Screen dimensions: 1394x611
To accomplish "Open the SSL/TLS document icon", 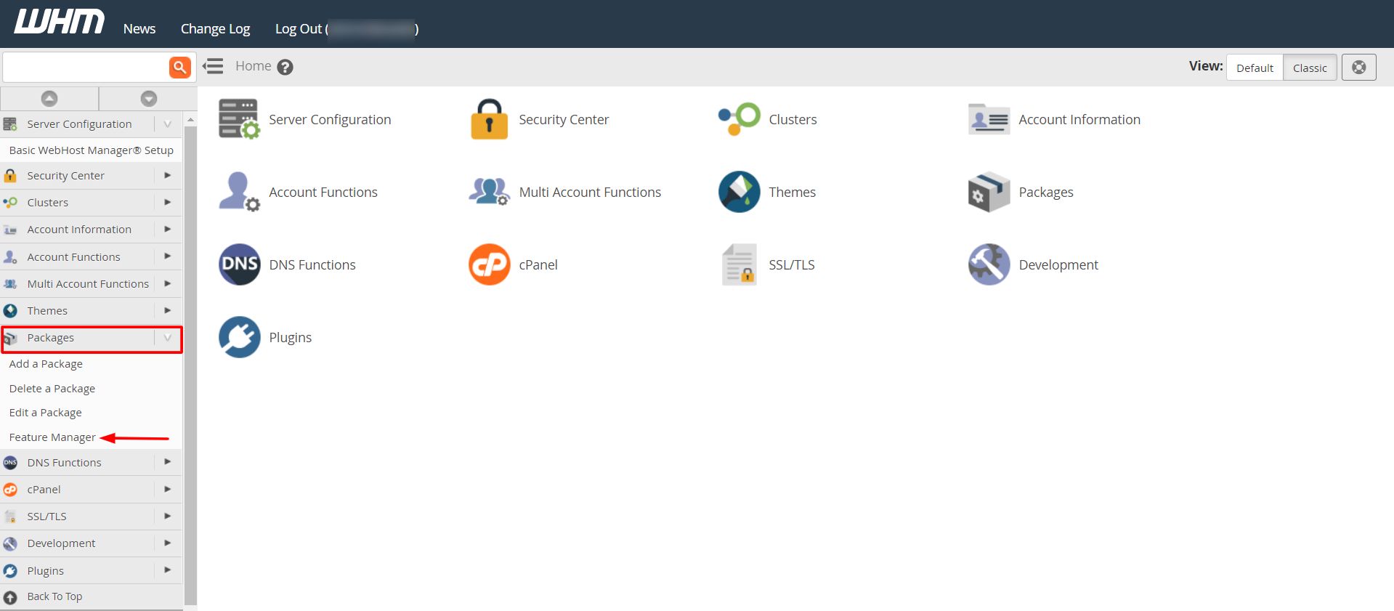I will coord(739,264).
